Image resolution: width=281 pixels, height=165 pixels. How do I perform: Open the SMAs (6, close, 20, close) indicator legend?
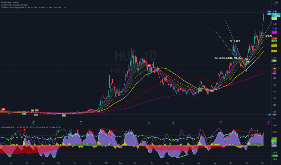pos(10,2)
